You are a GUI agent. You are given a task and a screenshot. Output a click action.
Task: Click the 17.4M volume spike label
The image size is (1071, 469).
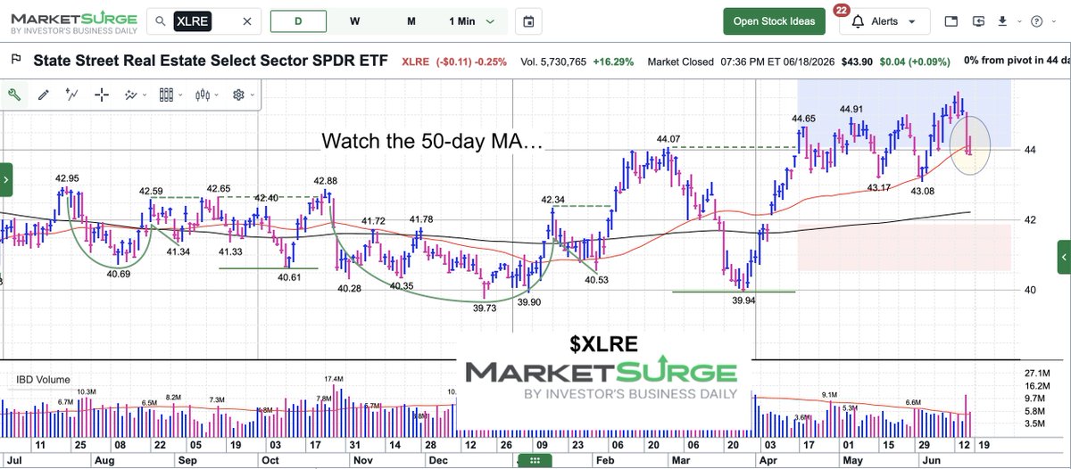pos(334,379)
